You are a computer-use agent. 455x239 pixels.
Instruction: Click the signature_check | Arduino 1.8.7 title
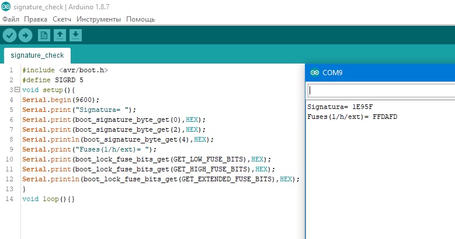(x=61, y=6)
